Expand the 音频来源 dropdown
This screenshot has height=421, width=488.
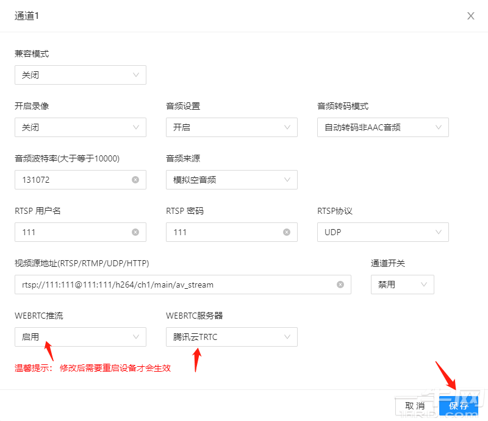[232, 180]
